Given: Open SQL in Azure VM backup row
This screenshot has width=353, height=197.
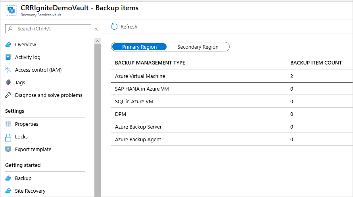Looking at the screenshot, I should click(134, 102).
